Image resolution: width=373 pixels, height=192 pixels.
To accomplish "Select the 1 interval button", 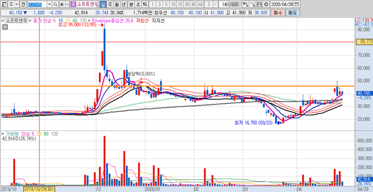I will tap(153, 4).
